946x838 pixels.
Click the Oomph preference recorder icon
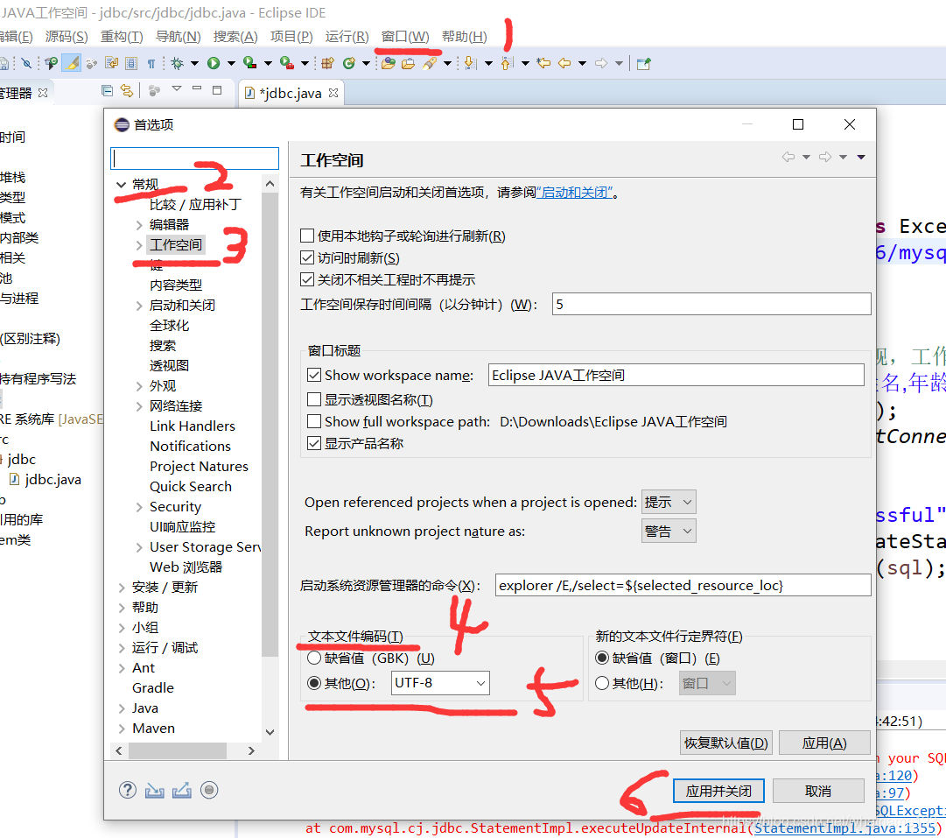pos(209,790)
